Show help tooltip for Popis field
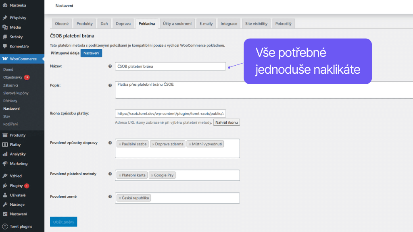 click(110, 85)
